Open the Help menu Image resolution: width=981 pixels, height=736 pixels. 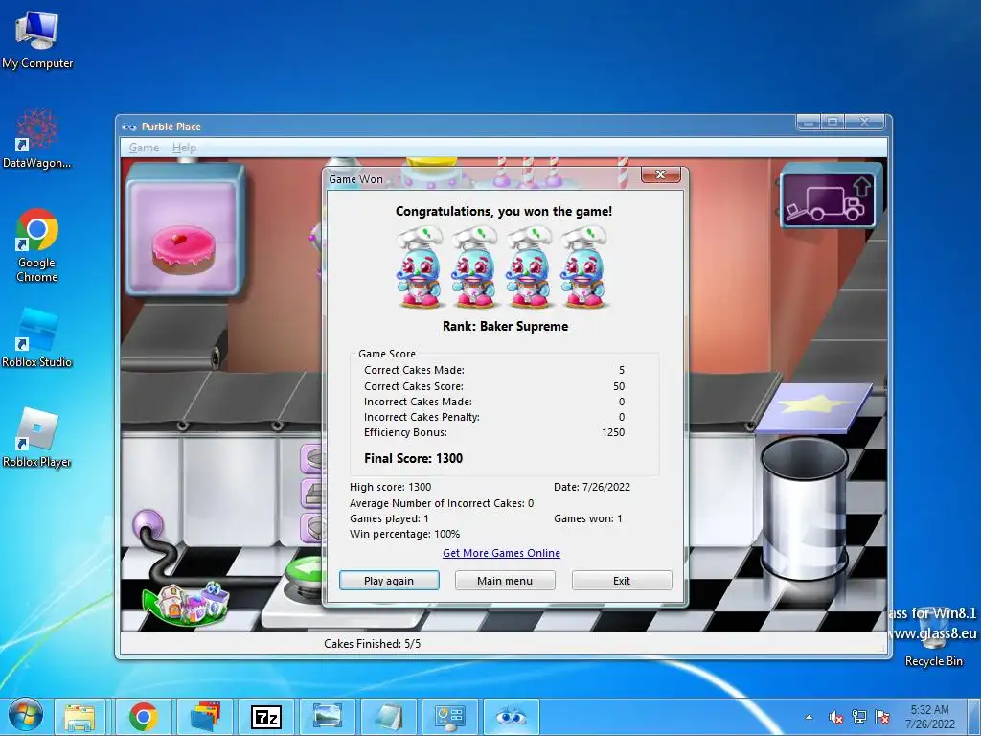click(x=184, y=148)
